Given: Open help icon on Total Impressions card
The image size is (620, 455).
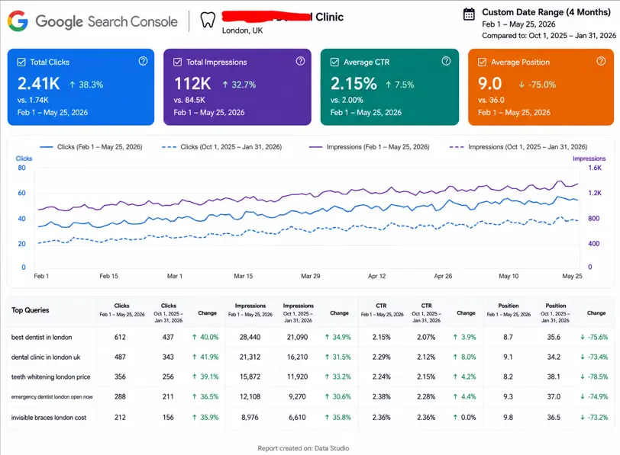Looking at the screenshot, I should point(301,61).
